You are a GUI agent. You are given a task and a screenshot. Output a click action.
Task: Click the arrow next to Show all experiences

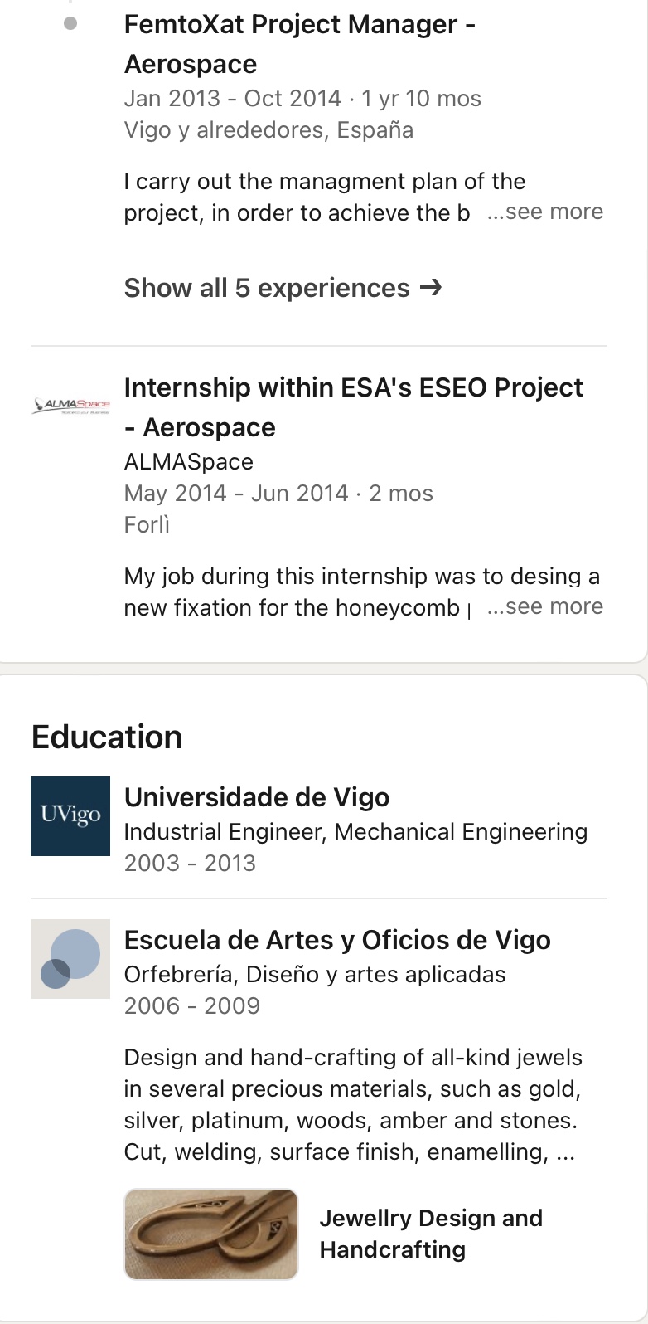[431, 288]
